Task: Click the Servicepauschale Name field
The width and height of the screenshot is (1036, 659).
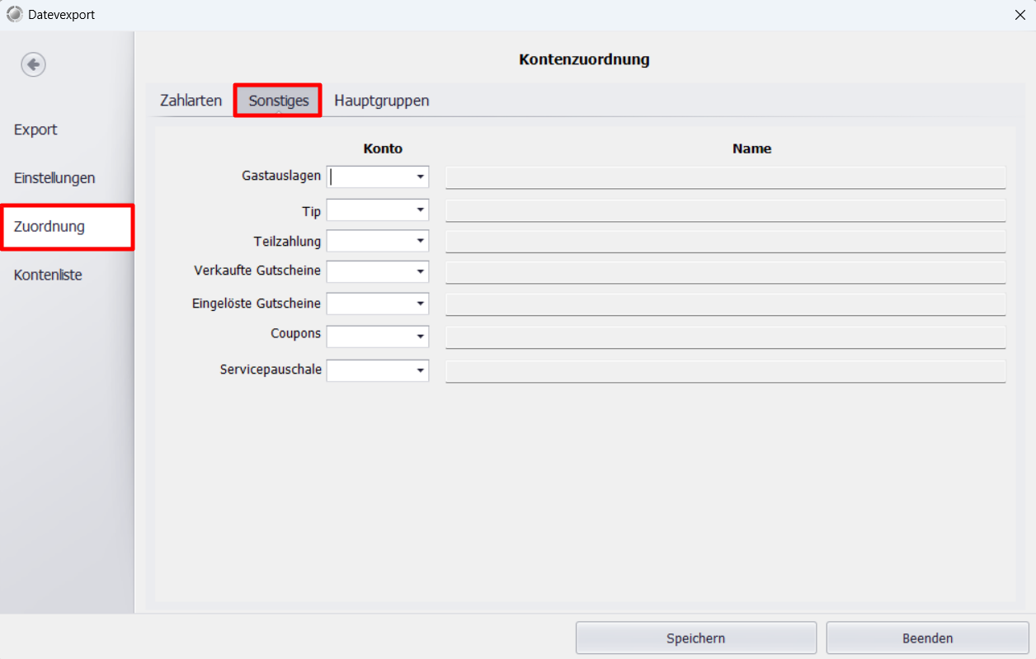Action: click(x=726, y=371)
